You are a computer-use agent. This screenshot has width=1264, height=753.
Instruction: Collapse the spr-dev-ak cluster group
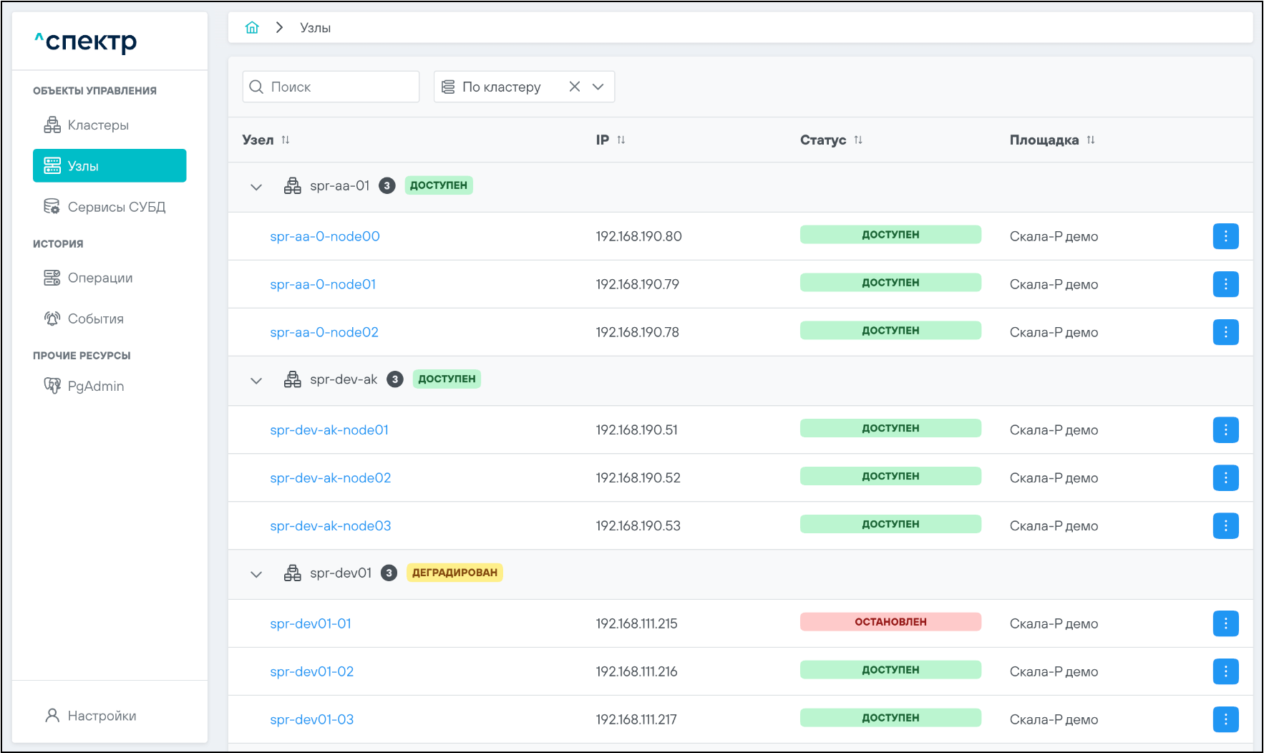pyautogui.click(x=256, y=380)
